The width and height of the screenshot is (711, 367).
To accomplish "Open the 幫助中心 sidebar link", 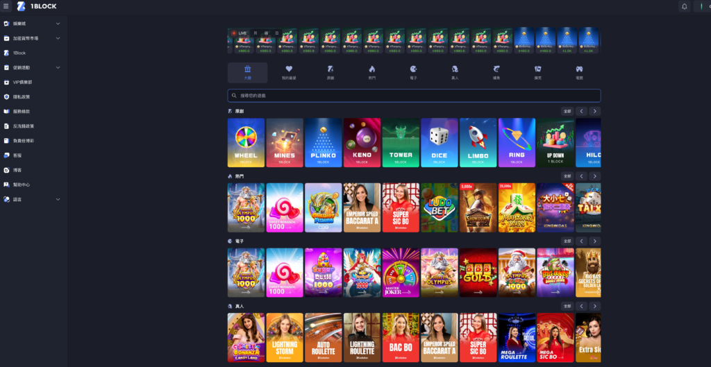I will point(21,185).
